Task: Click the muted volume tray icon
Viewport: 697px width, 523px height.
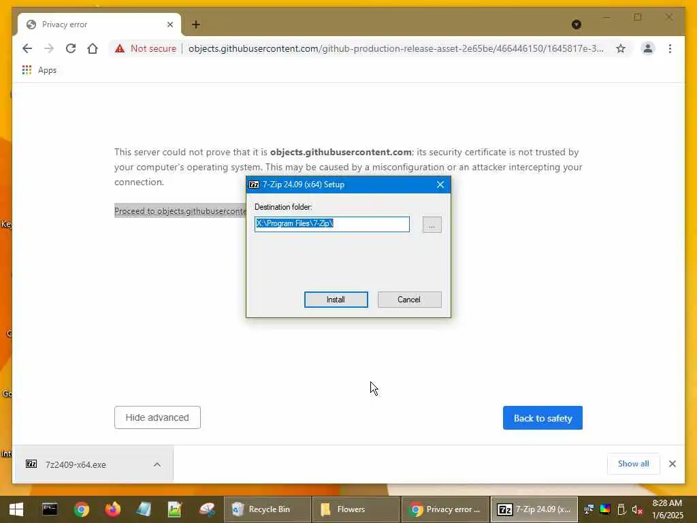Action: click(x=637, y=509)
